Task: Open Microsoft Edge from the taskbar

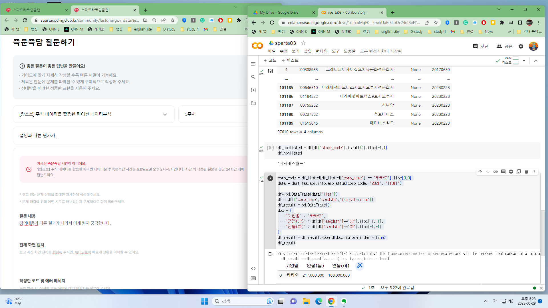Action: pos(319,301)
